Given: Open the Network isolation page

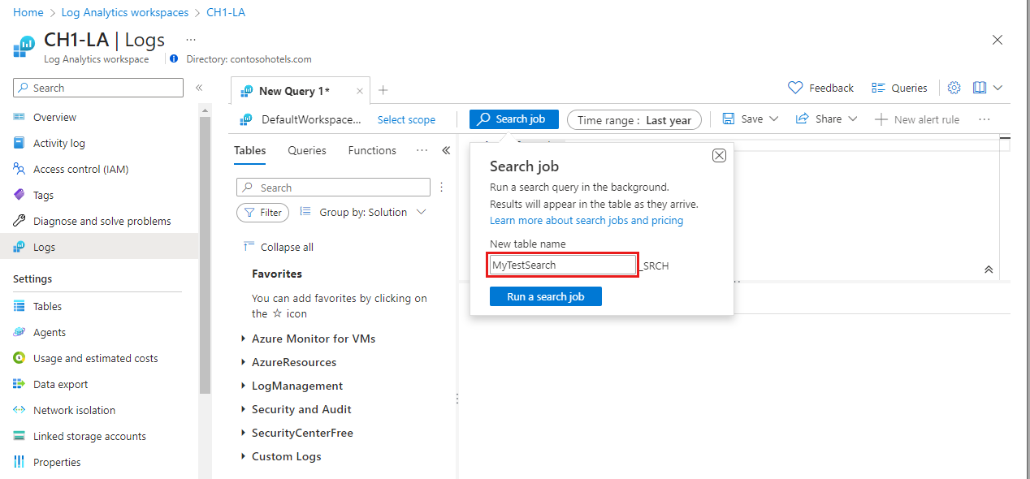Looking at the screenshot, I should point(74,410).
